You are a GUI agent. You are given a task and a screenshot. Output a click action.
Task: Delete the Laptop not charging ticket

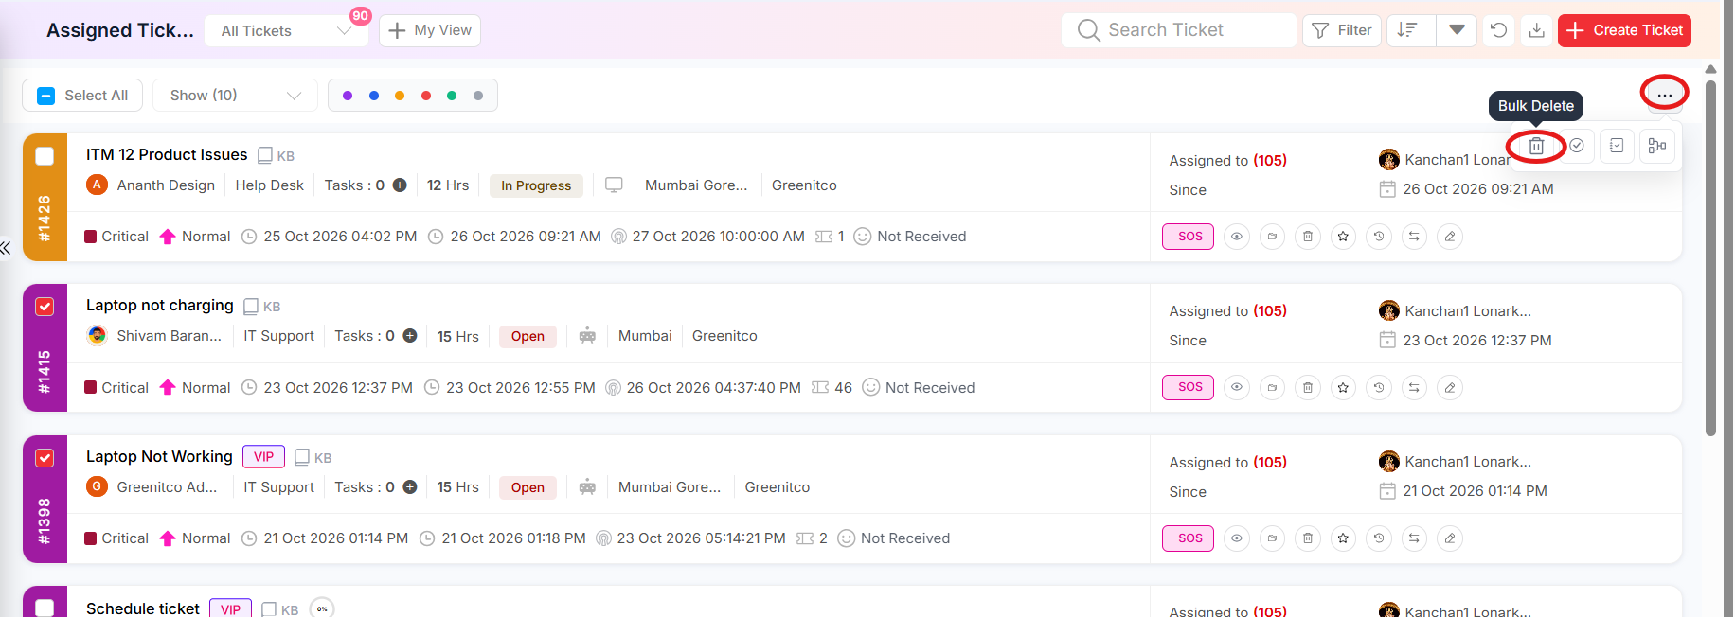[x=1308, y=387]
